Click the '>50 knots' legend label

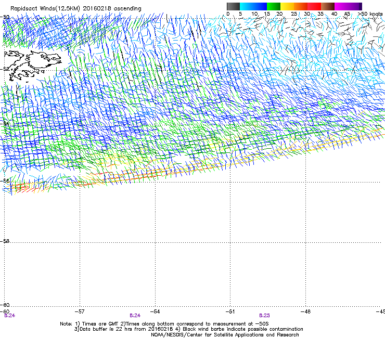[370, 14]
